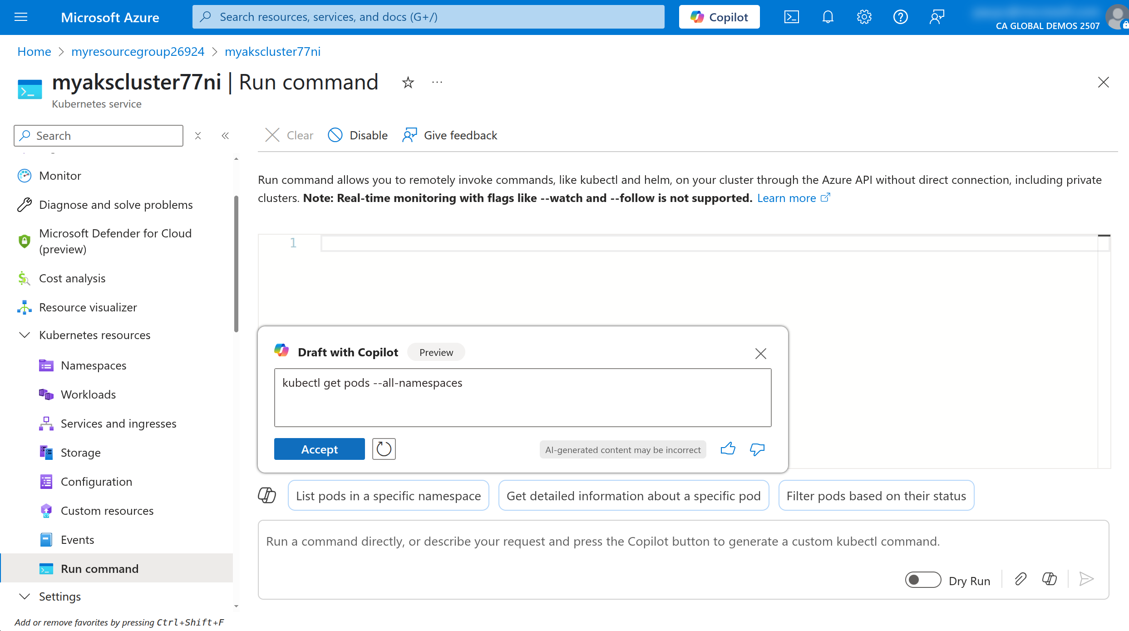Click the sidebar vertical scrollbar
The image size is (1129, 631).
(x=236, y=263)
